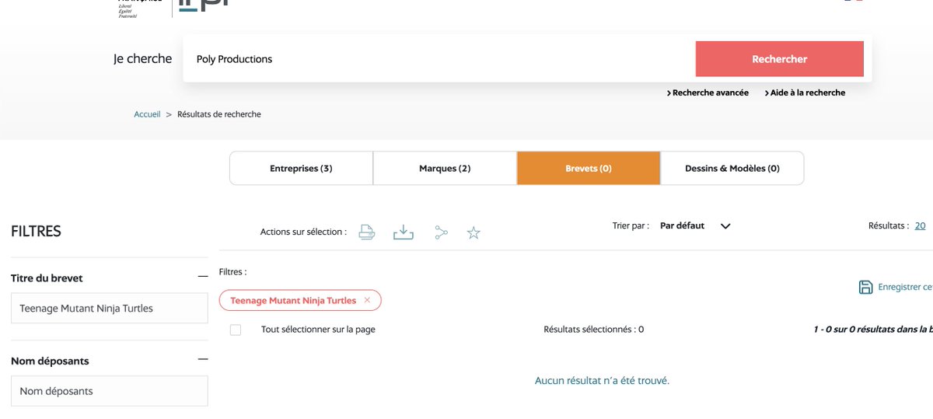Image resolution: width=933 pixels, height=419 pixels.
Task: Download the selected results
Action: coord(404,232)
